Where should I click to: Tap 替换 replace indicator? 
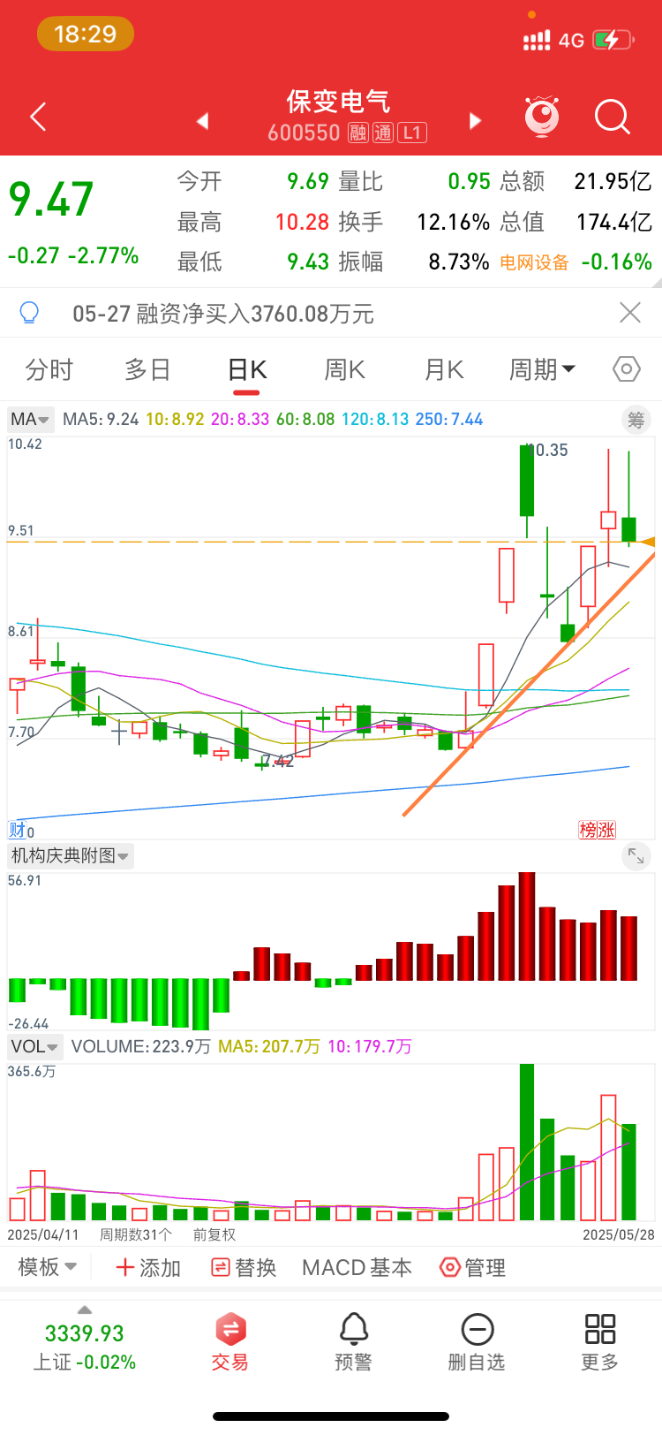coord(244,1268)
